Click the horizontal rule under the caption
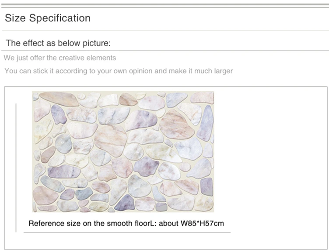The height and width of the screenshot is (250, 329). [x=127, y=232]
